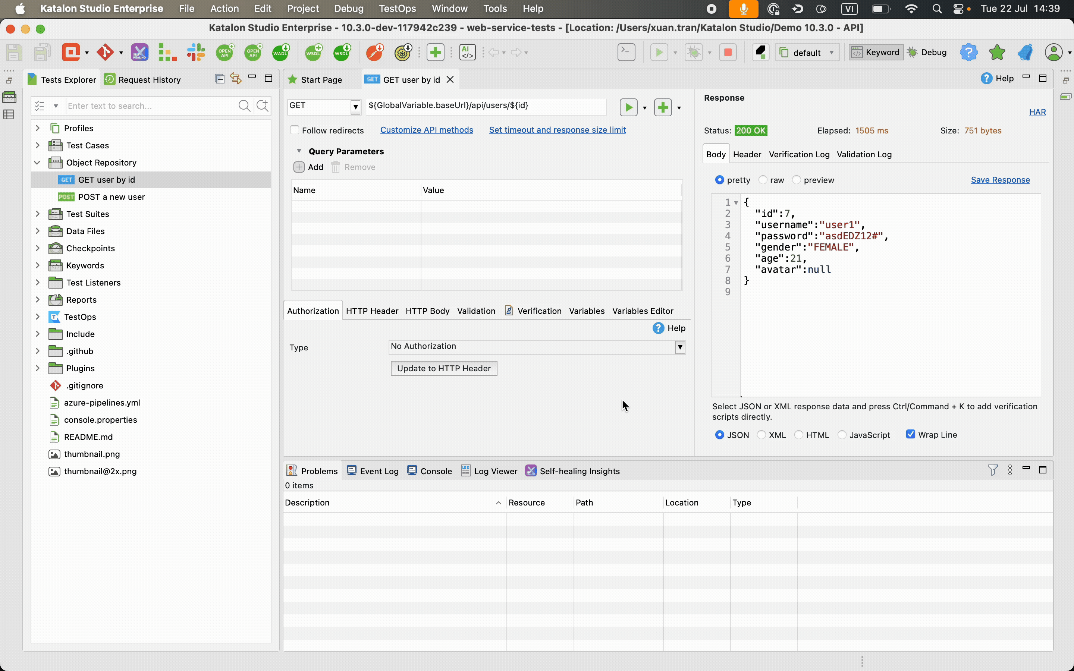Expand the Profiles tree node

coord(37,128)
